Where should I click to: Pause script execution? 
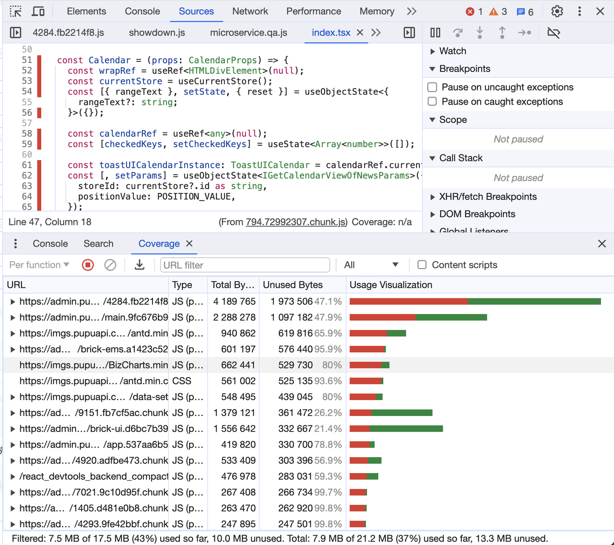(435, 33)
